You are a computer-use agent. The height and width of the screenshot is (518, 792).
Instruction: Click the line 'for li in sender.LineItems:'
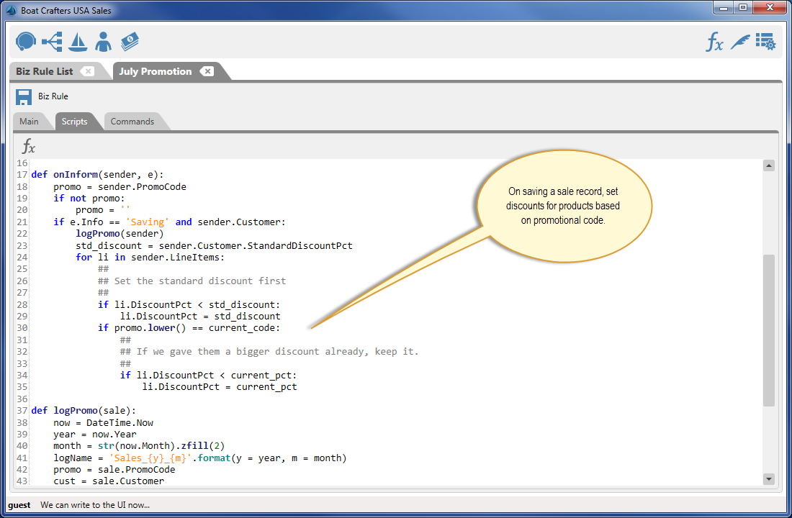click(x=150, y=258)
